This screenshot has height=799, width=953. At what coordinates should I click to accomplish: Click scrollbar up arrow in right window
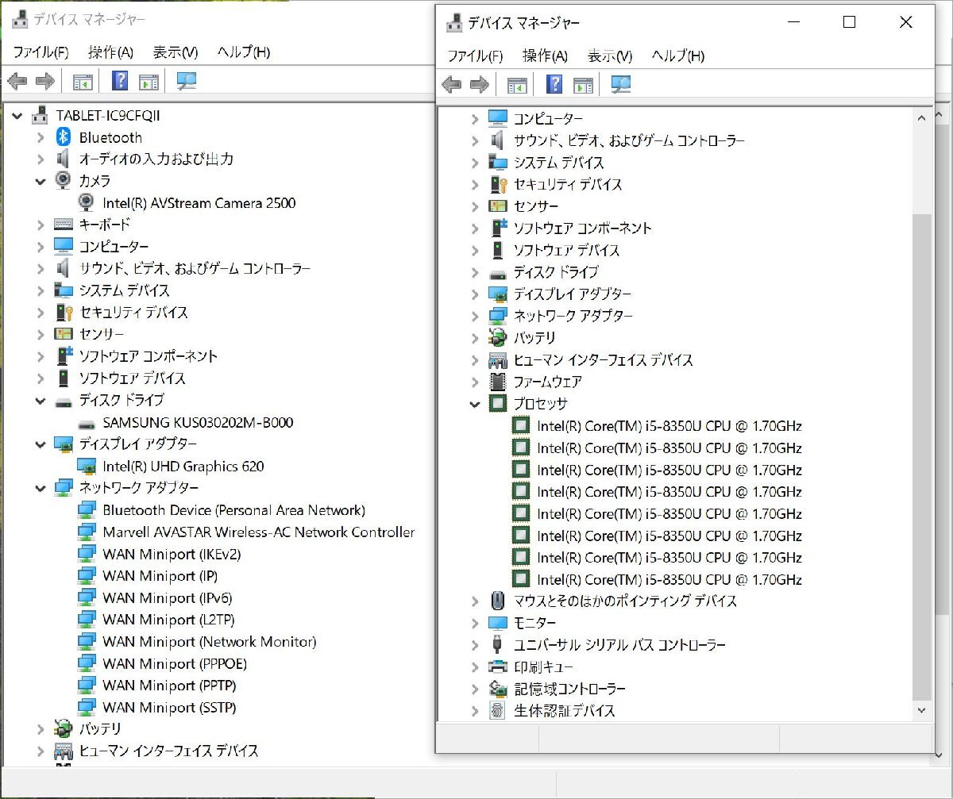(922, 117)
